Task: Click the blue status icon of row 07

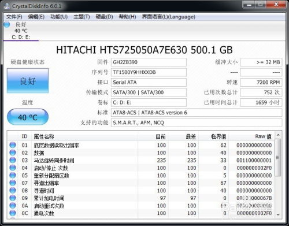Action: (13, 183)
